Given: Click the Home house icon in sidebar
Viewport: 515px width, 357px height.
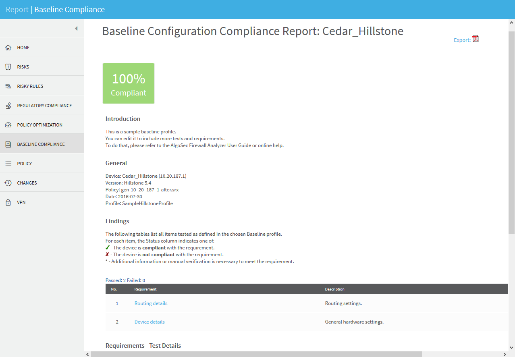Looking at the screenshot, I should click(8, 48).
